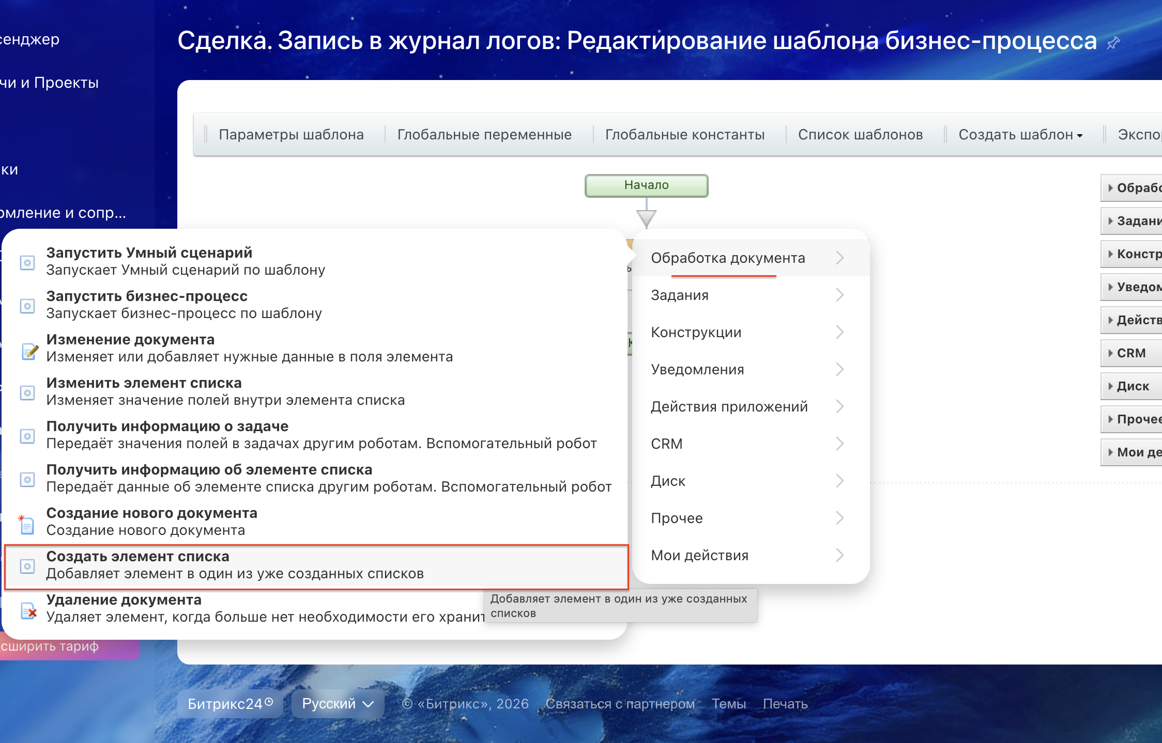The image size is (1162, 743).
Task: Open the Создать шаблон dropdown
Action: [x=1020, y=135]
